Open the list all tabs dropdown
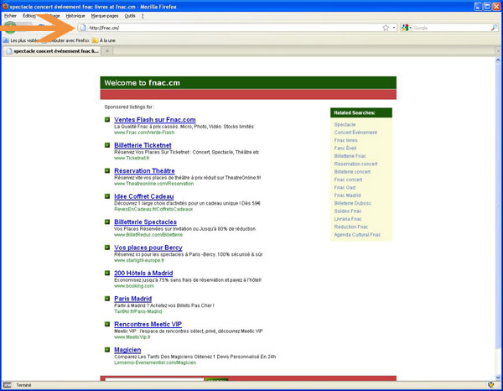503x391 pixels. 498,51
